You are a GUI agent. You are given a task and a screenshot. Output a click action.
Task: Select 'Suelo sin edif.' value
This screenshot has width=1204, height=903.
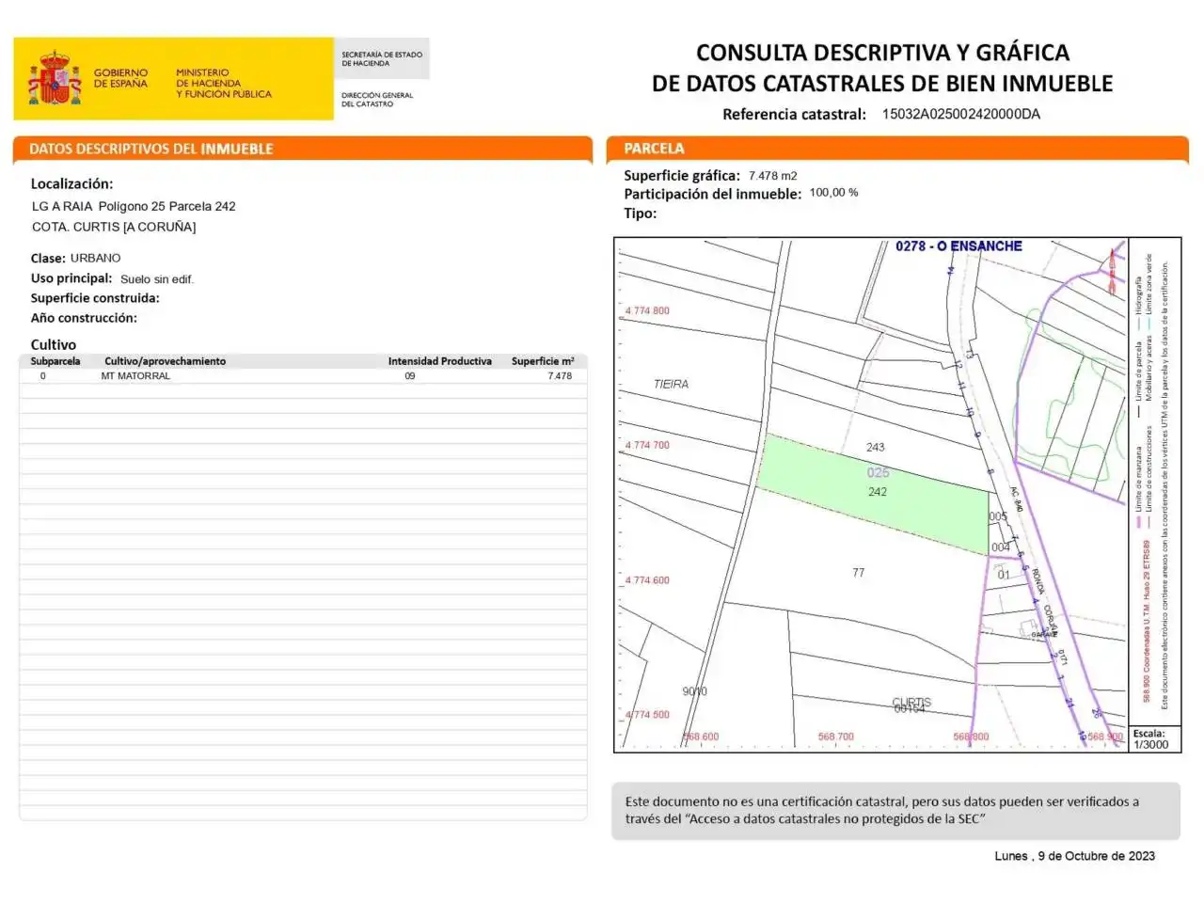[157, 279]
